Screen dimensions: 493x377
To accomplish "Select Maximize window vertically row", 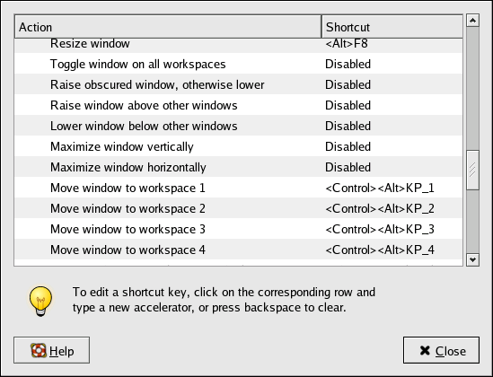I will coord(238,146).
